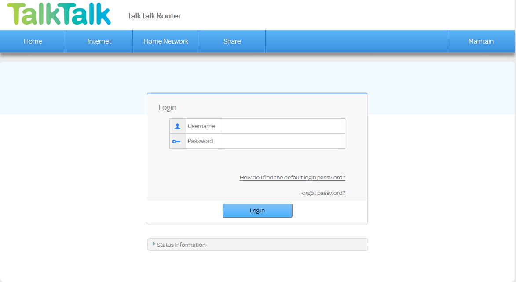
Task: Click the username user icon
Action: click(177, 126)
